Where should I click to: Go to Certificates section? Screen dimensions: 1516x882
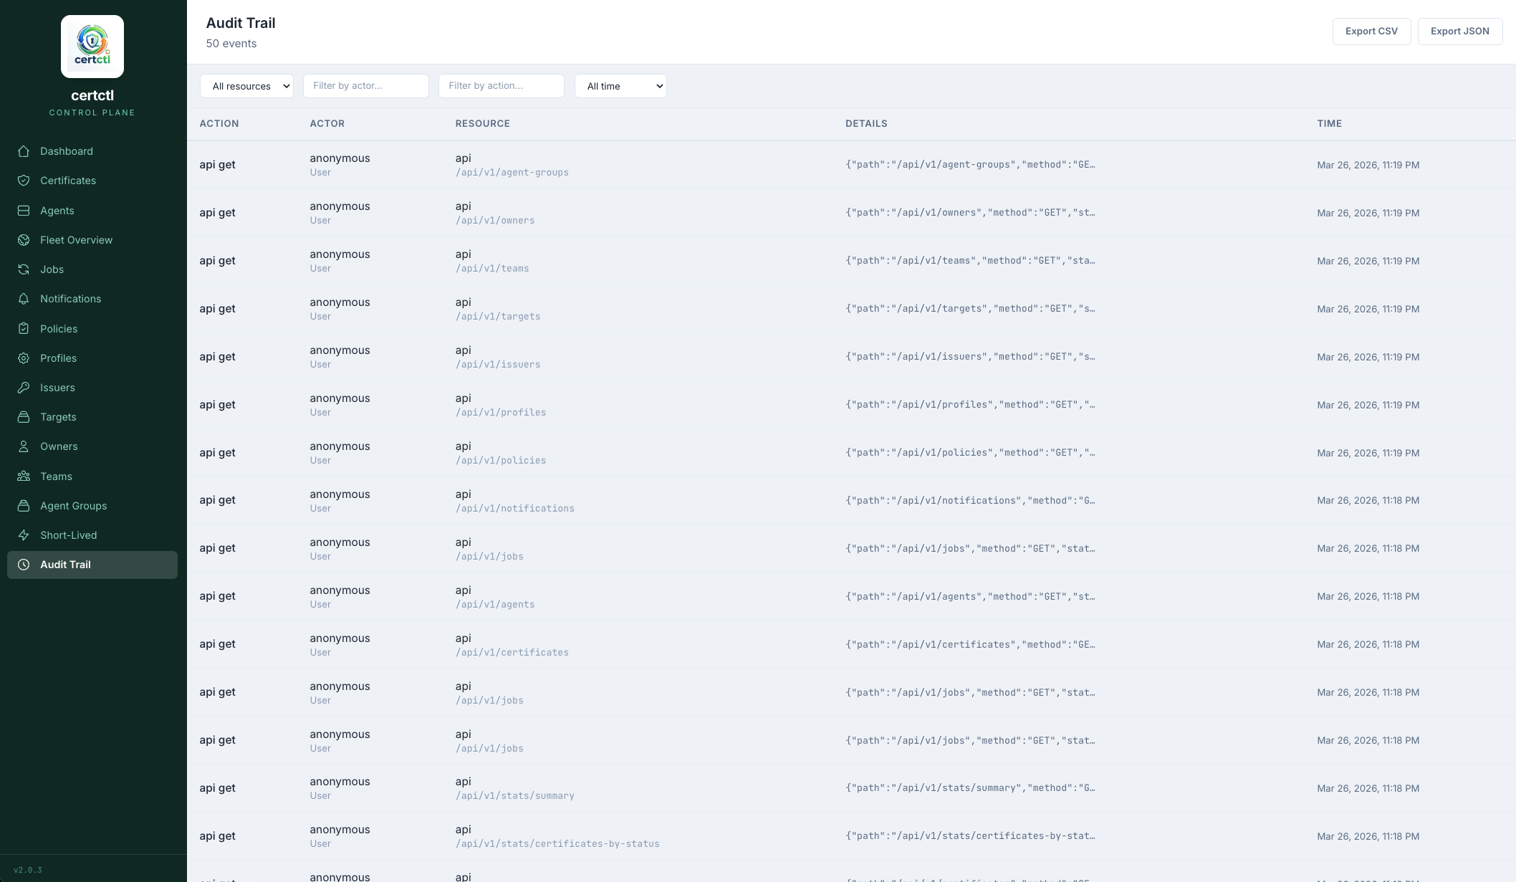tap(92, 181)
